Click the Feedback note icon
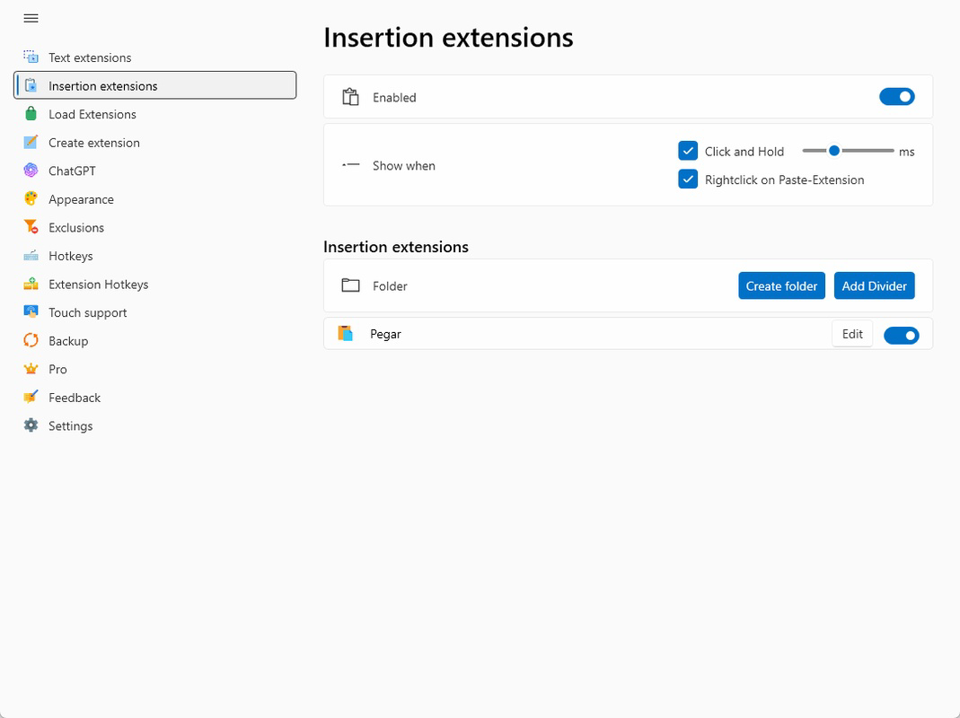Viewport: 960px width, 718px height. (31, 397)
